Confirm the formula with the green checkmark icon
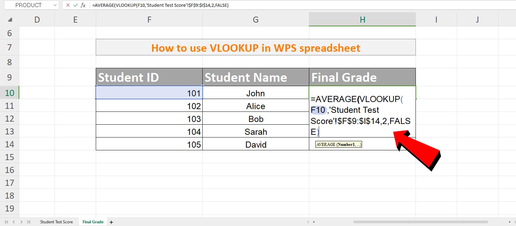Image resolution: width=516 pixels, height=226 pixels. [x=75, y=5]
